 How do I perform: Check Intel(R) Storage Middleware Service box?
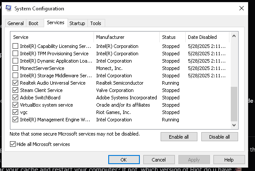click(x=16, y=76)
